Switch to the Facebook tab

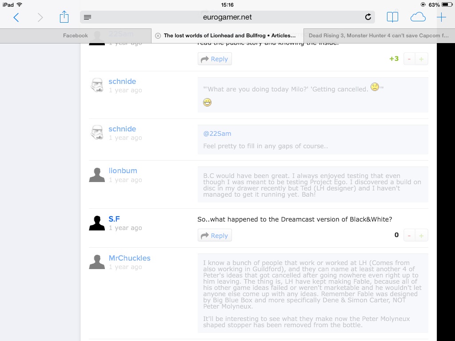pyautogui.click(x=76, y=36)
